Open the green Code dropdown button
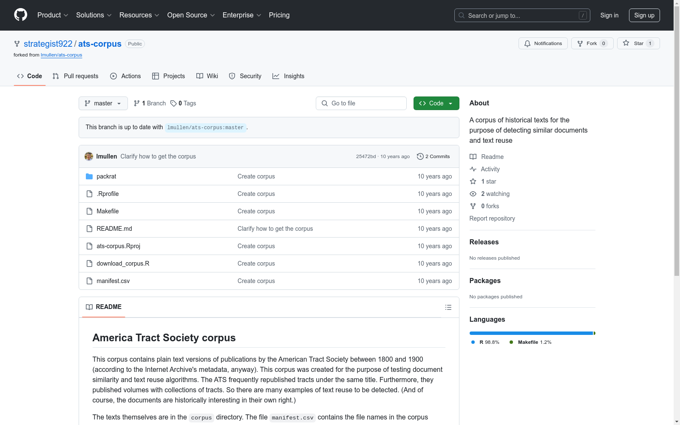Screen dimensions: 680x425 (x=436, y=103)
